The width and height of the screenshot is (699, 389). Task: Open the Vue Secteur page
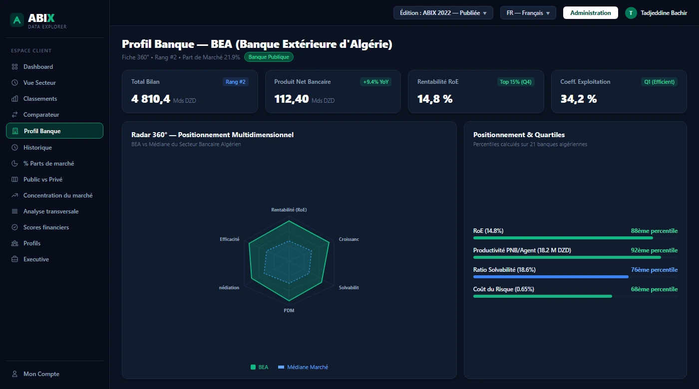[x=55, y=83]
